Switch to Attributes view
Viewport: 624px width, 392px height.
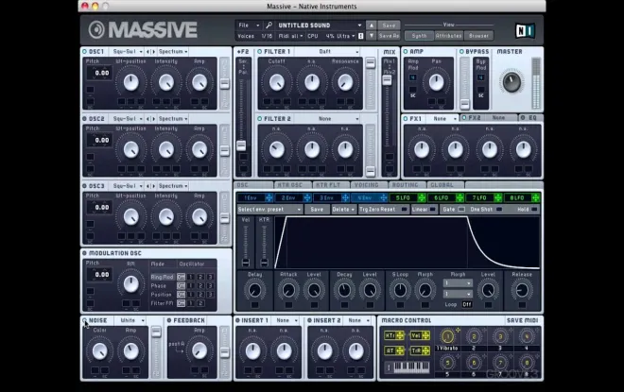(448, 36)
